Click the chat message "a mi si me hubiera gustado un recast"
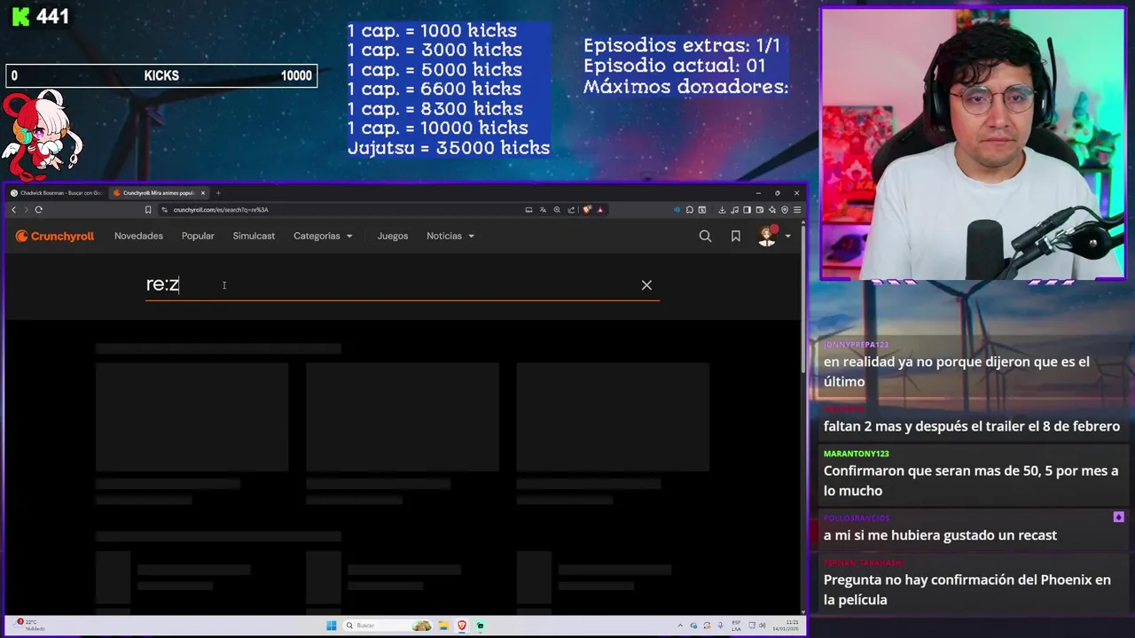This screenshot has width=1135, height=638. [940, 535]
